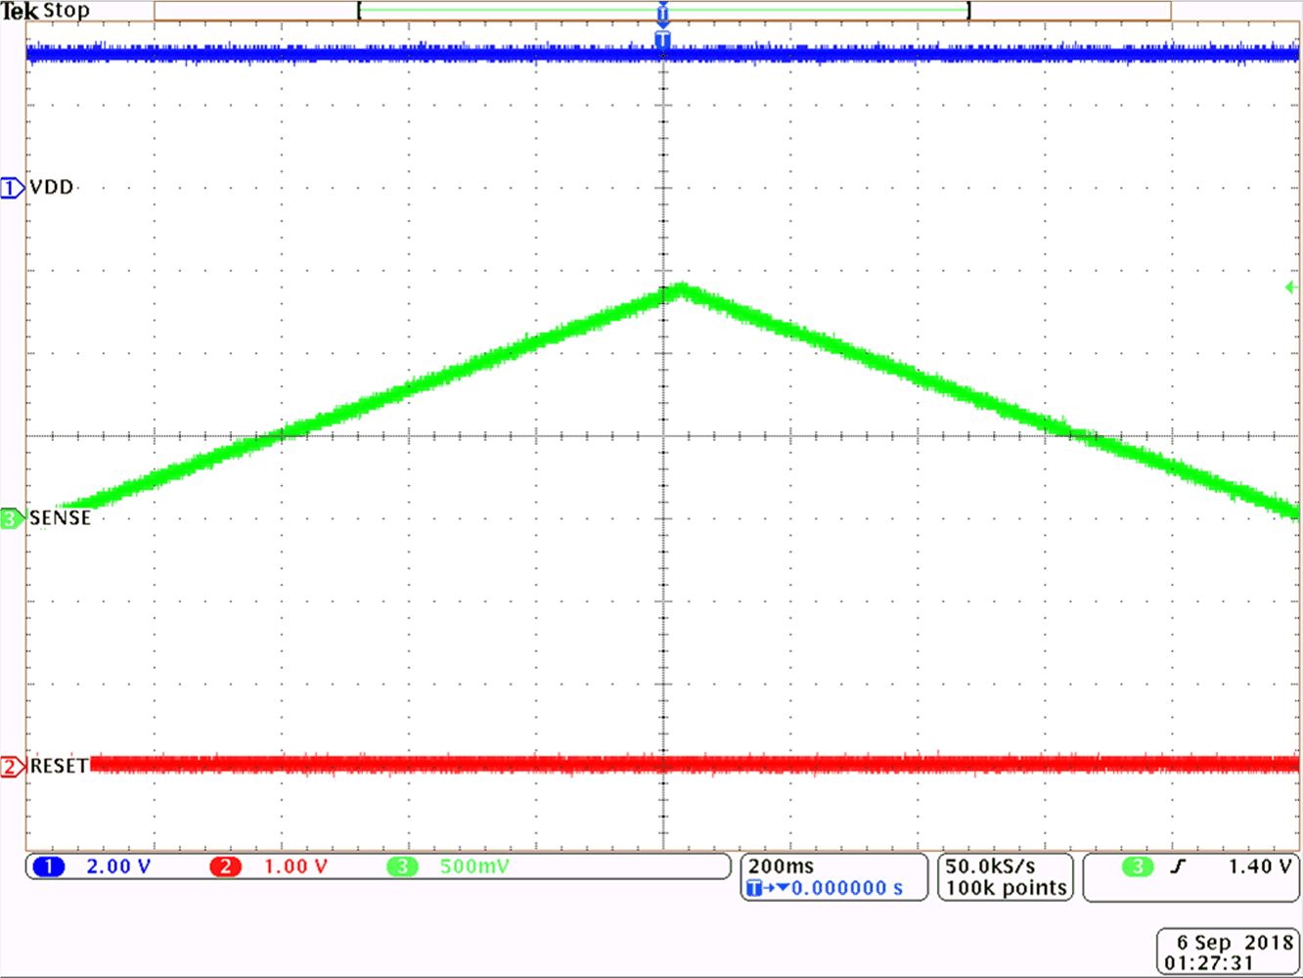Select the channel 1 VDD marker

click(12, 188)
